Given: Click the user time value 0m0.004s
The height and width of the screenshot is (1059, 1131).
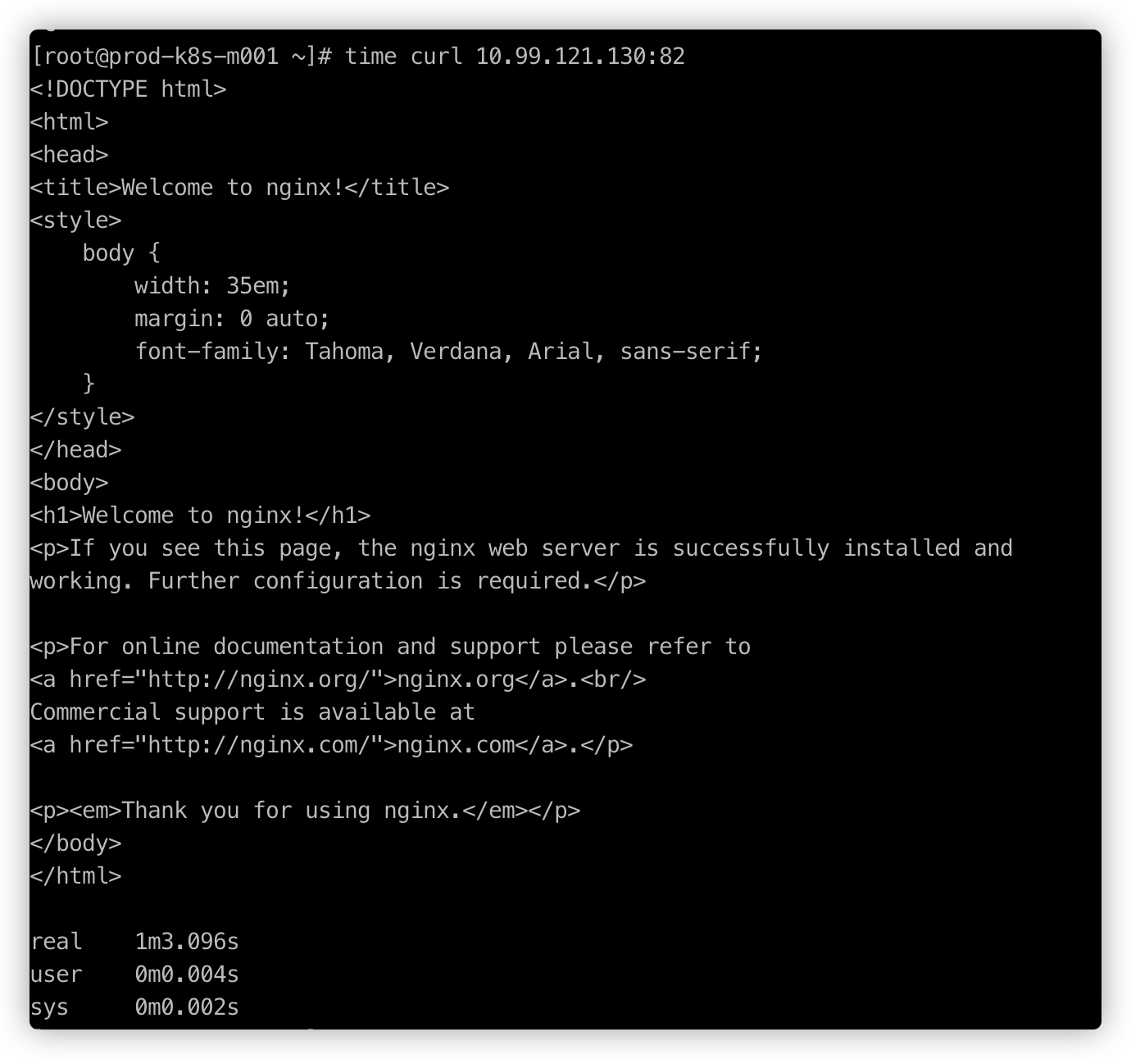Looking at the screenshot, I should [x=187, y=975].
